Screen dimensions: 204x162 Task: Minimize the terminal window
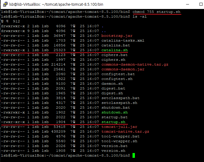point(188,4)
